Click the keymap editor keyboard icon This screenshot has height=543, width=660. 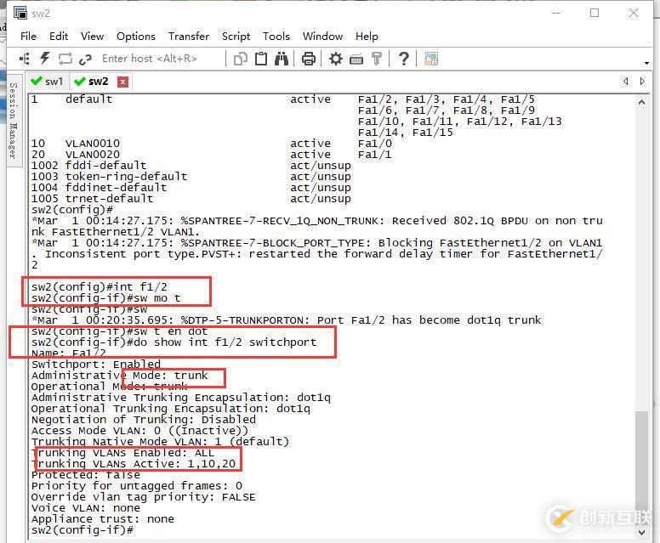[x=356, y=59]
